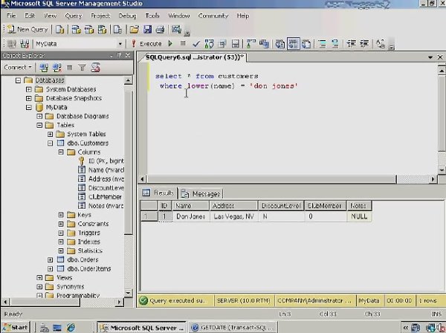Screen dimensions: 446x333
Task: Click the Windows Start button
Action: tap(16, 328)
